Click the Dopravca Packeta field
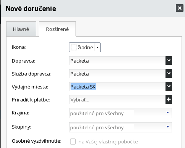The image size is (185, 148). [x=117, y=61]
